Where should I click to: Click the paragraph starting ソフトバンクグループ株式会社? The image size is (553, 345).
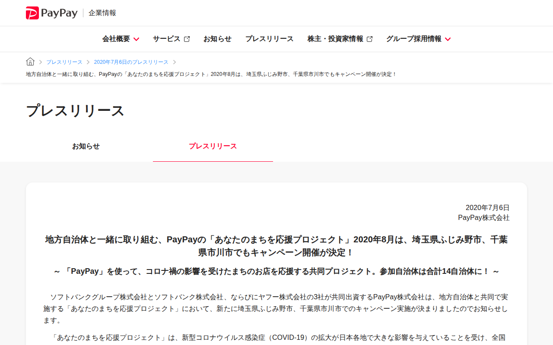click(x=276, y=309)
